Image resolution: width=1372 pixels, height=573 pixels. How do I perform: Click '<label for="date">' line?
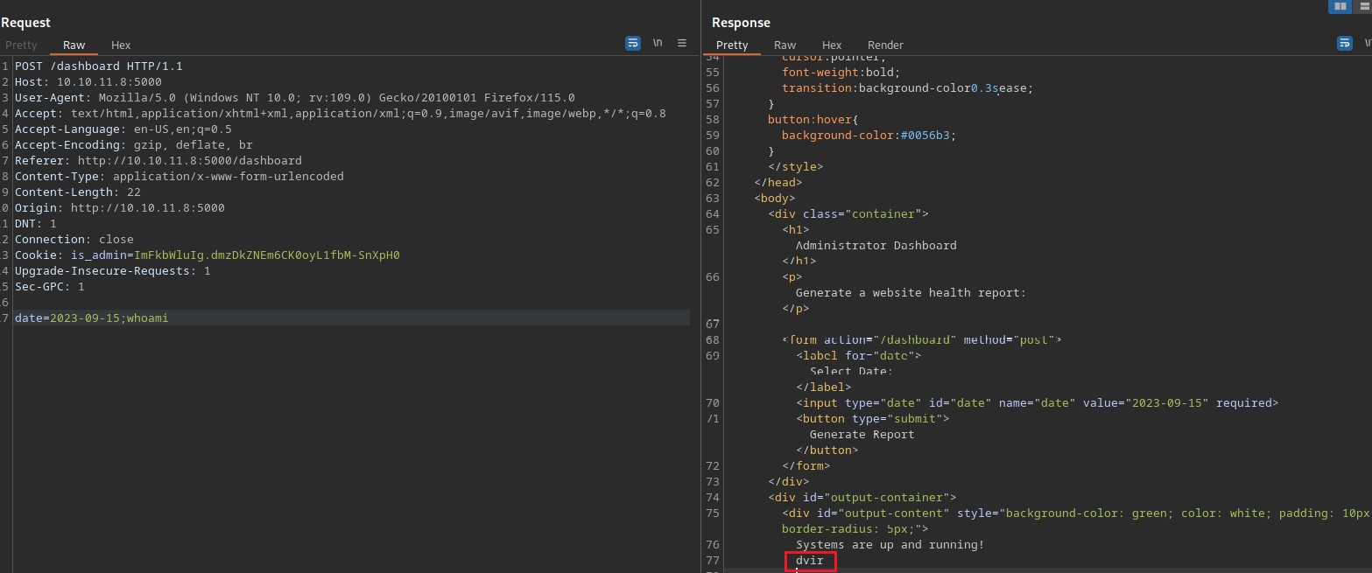(x=859, y=355)
